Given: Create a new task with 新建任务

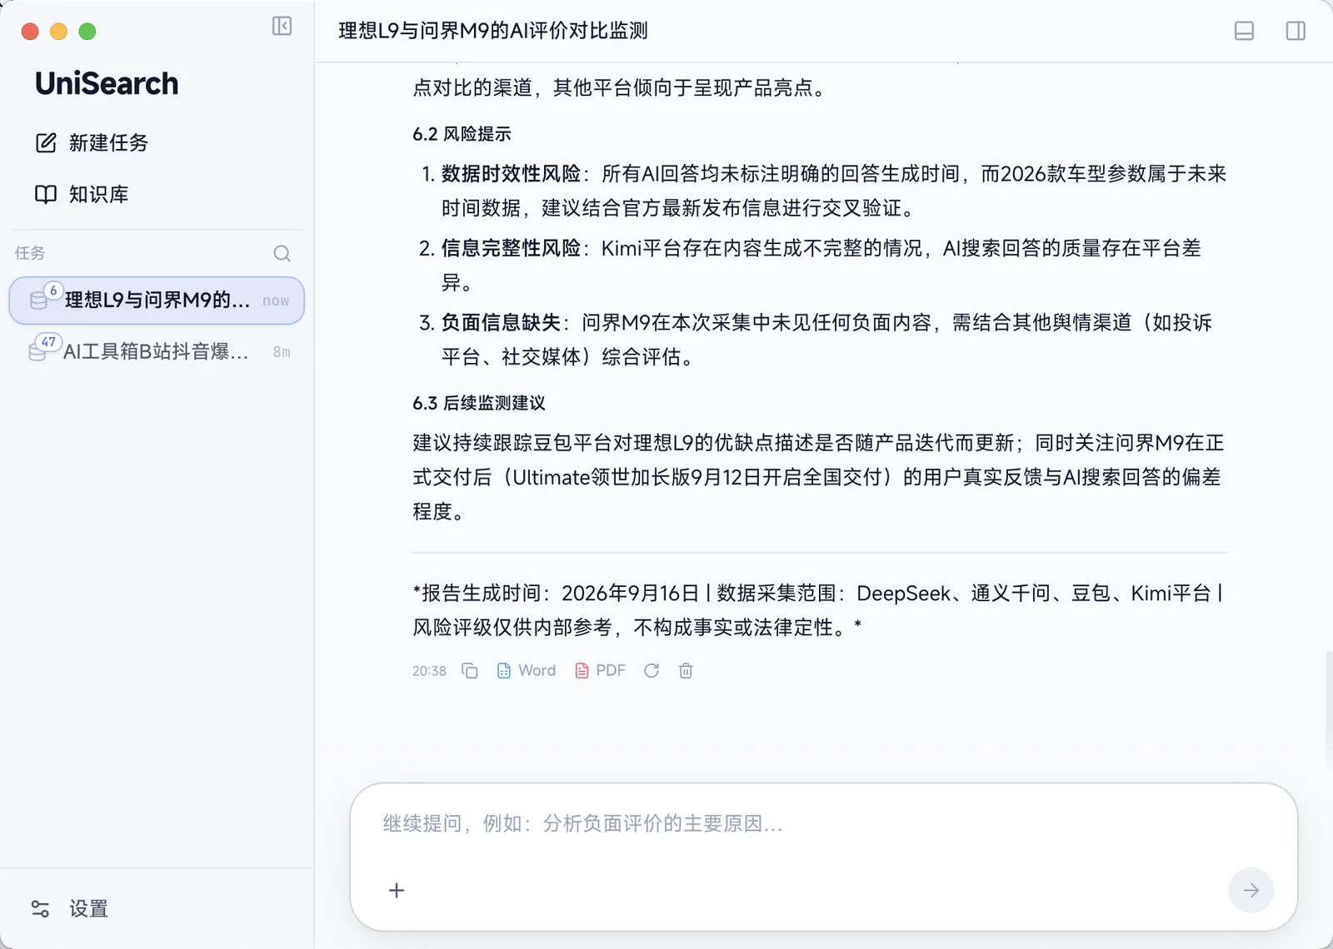Looking at the screenshot, I should 92,142.
